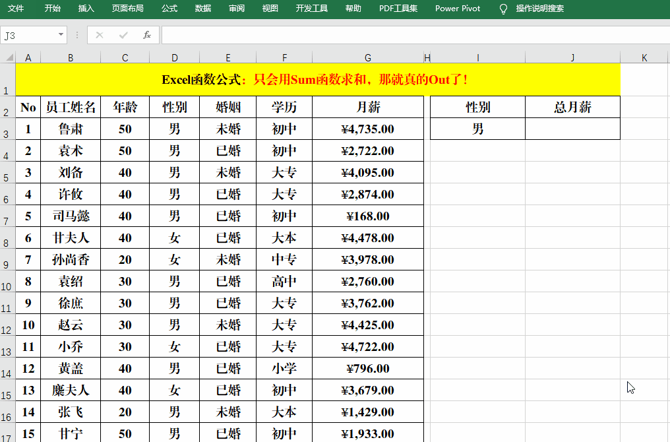Click empty cell J3 under 总月薪
The image size is (670, 442).
tap(572, 129)
